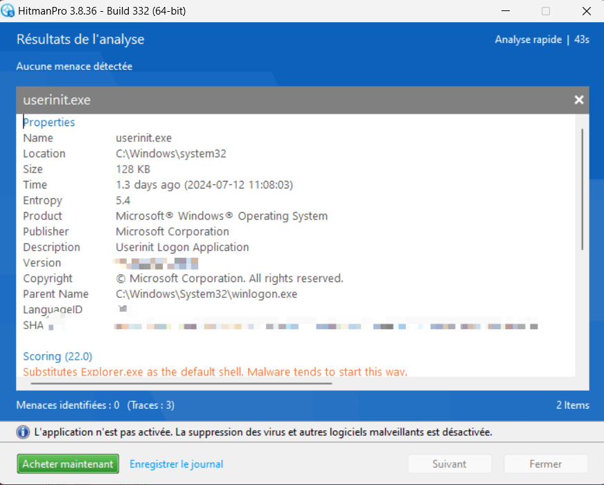Click the time value 1.3 days ago
This screenshot has width=604, height=485.
[204, 185]
